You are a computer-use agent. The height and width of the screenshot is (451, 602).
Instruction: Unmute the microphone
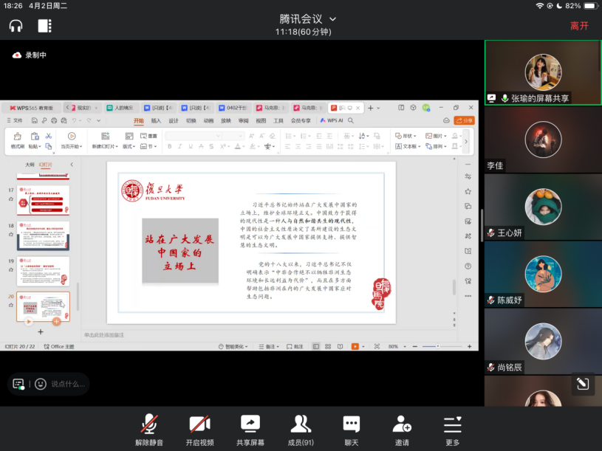tap(149, 430)
